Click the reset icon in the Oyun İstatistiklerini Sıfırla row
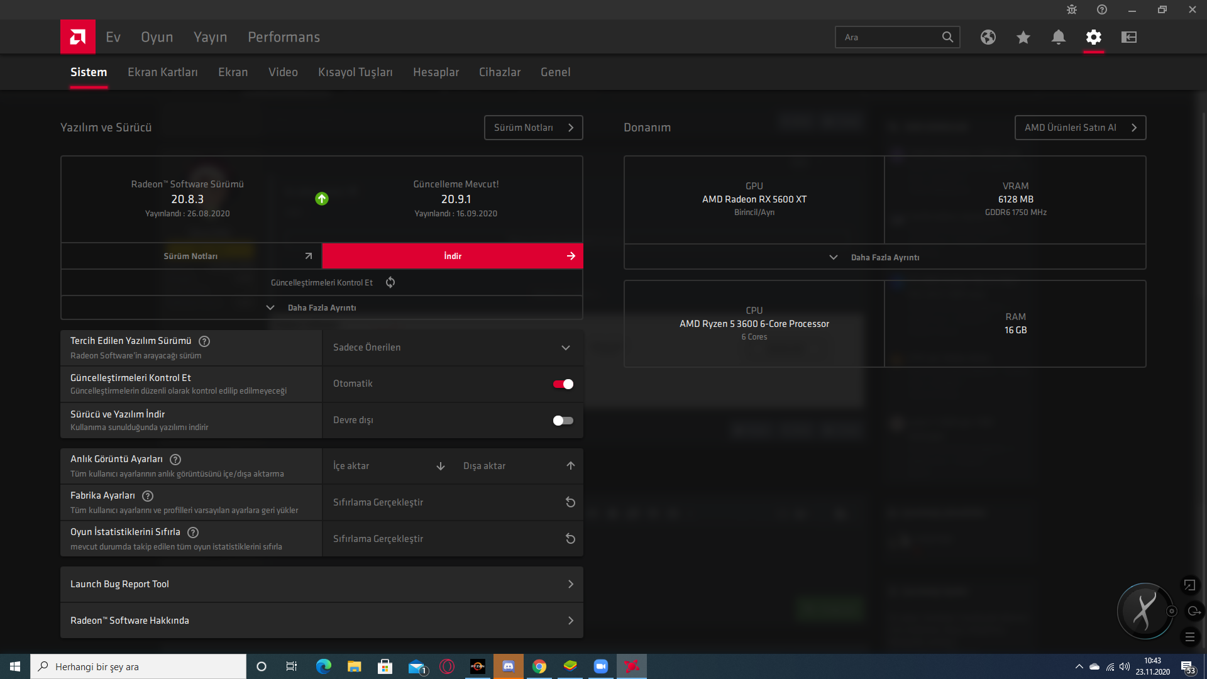 click(x=570, y=539)
